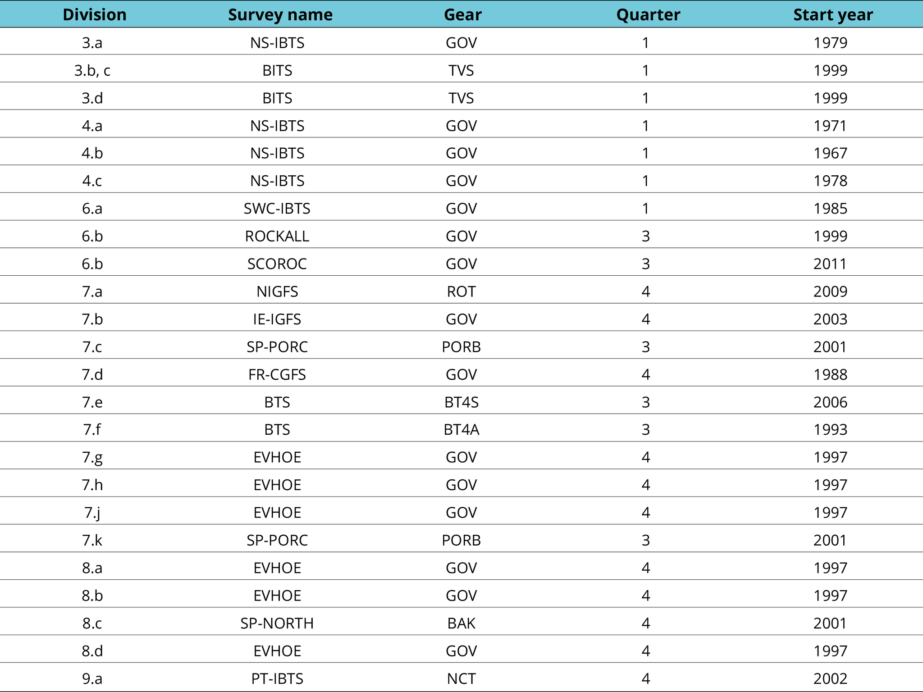The height and width of the screenshot is (692, 923).
Task: Select the NIGFS survey name cell
Action: 277,291
